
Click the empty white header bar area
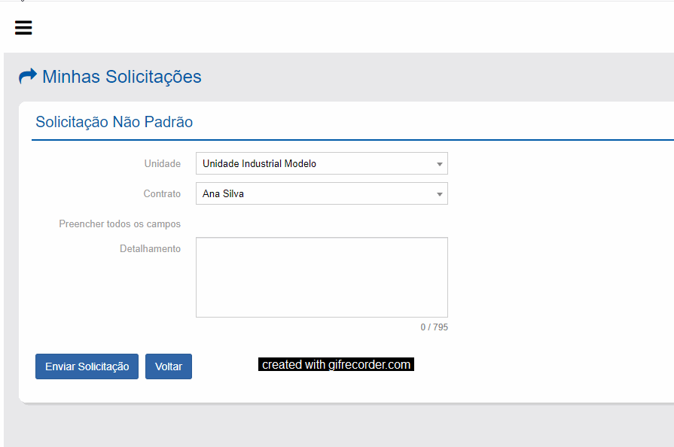click(x=339, y=28)
